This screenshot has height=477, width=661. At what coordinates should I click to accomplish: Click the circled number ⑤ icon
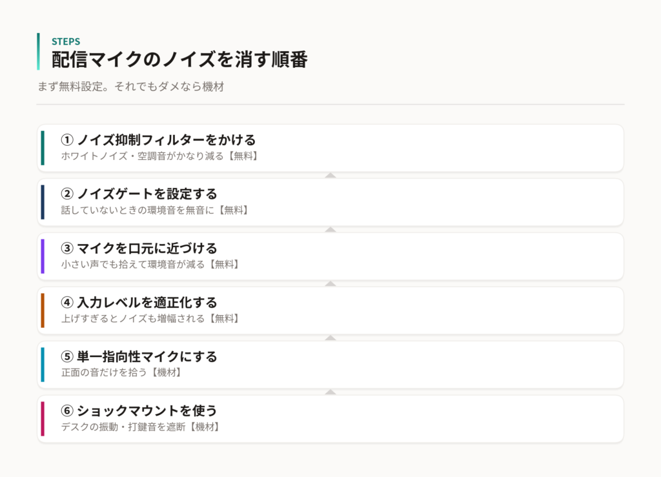pyautogui.click(x=67, y=357)
